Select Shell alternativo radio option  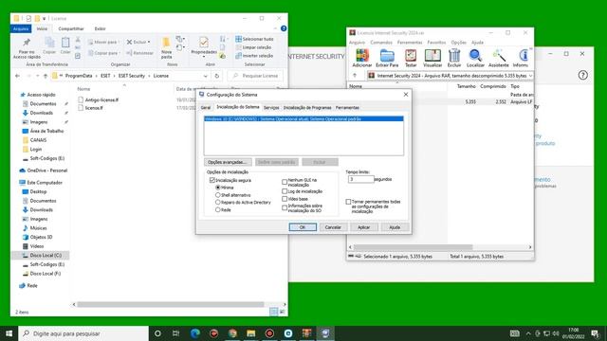[217, 195]
